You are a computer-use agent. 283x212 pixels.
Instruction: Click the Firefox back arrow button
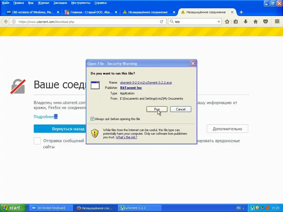[6, 22]
